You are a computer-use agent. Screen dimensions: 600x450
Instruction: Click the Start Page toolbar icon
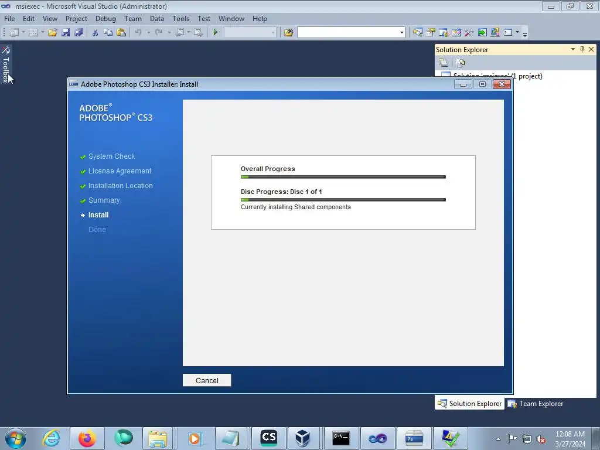tap(456, 33)
